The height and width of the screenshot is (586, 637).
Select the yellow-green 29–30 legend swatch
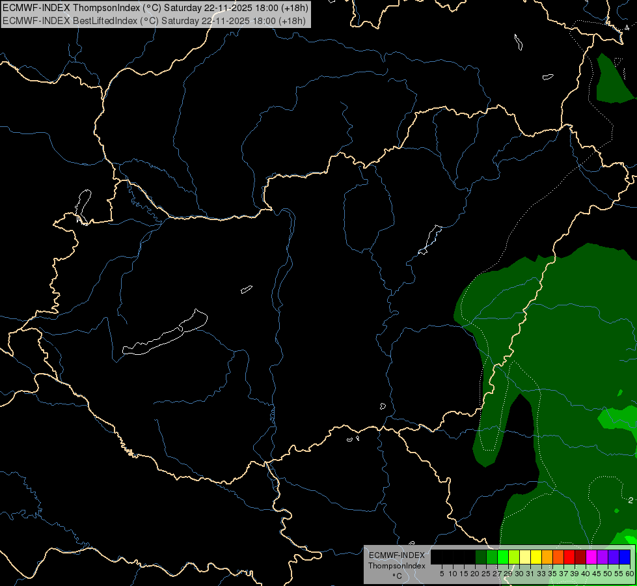pyautogui.click(x=514, y=557)
